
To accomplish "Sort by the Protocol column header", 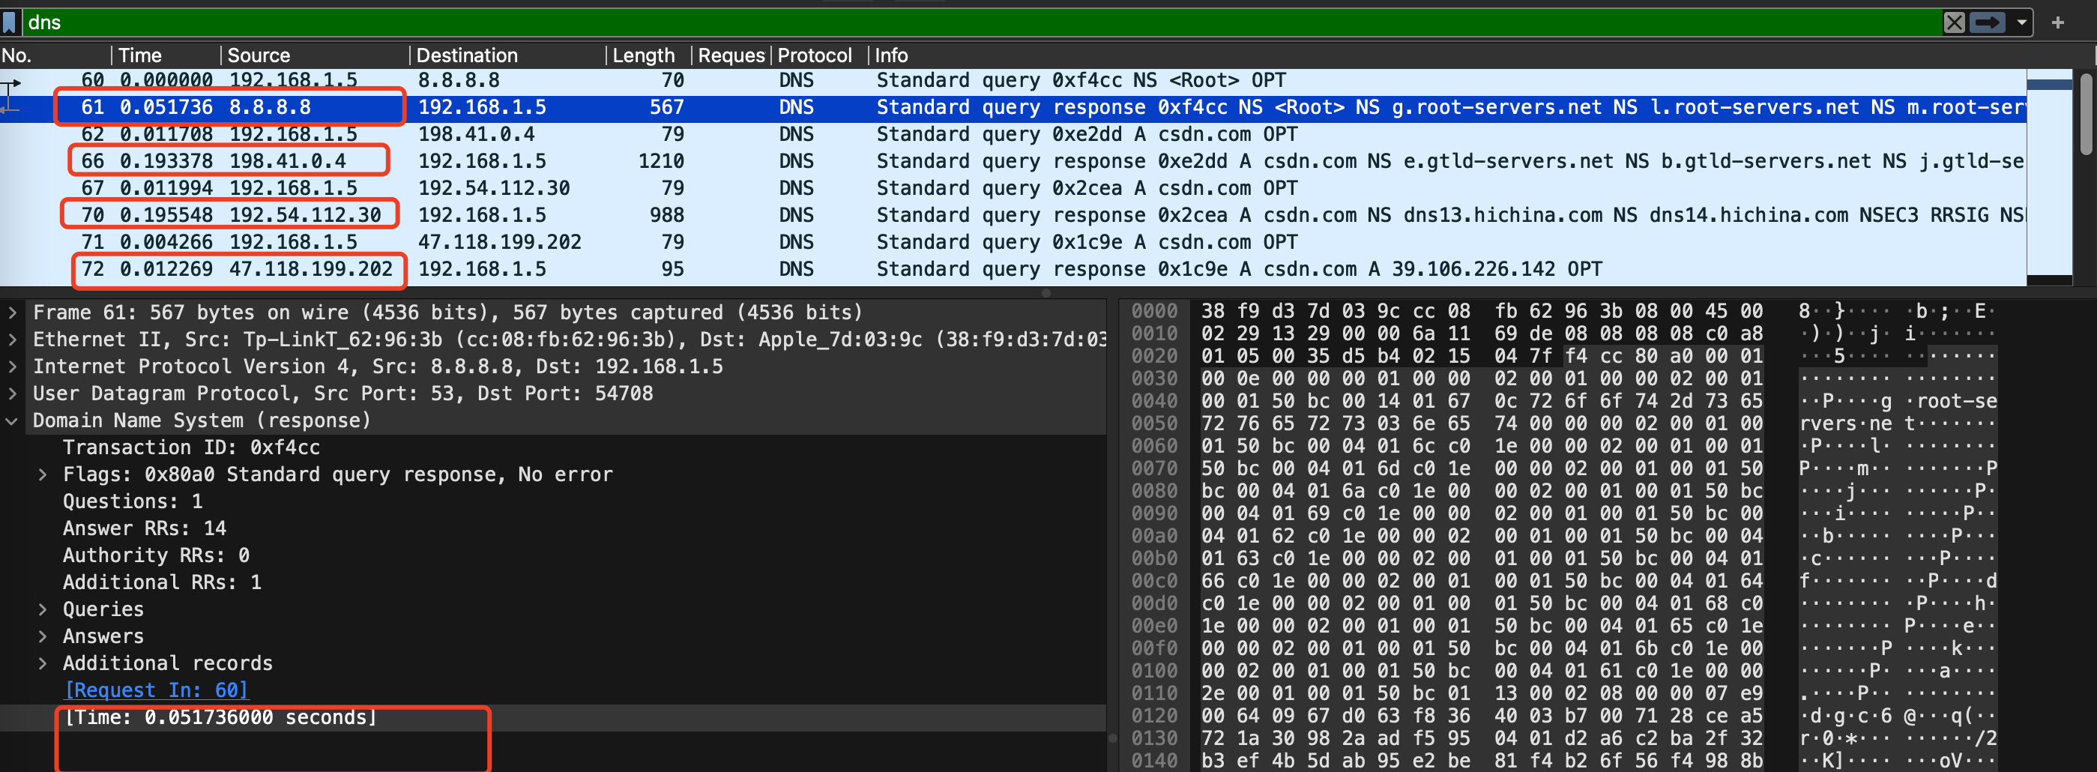I will click(x=818, y=55).
